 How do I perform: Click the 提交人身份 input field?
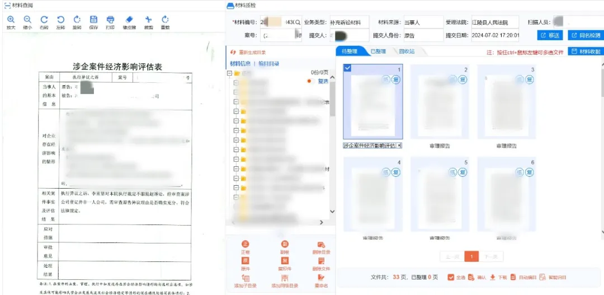coord(423,35)
